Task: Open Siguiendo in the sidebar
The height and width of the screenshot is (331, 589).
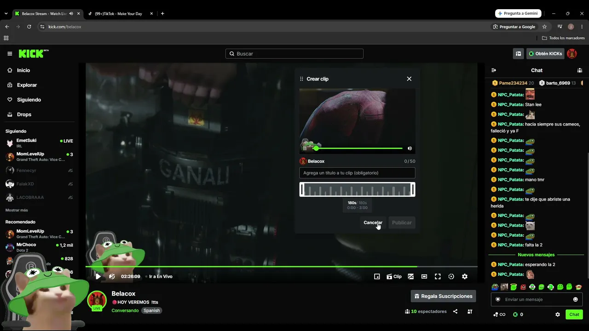Action: tap(29, 100)
